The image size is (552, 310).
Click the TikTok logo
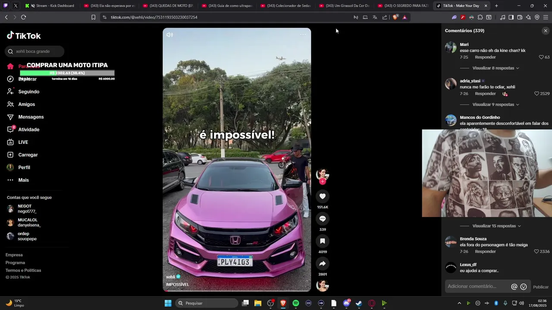(x=24, y=36)
